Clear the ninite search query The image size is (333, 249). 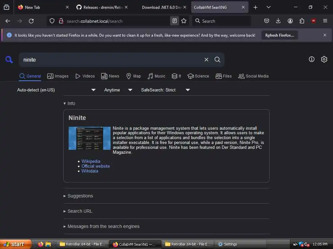pos(206,60)
